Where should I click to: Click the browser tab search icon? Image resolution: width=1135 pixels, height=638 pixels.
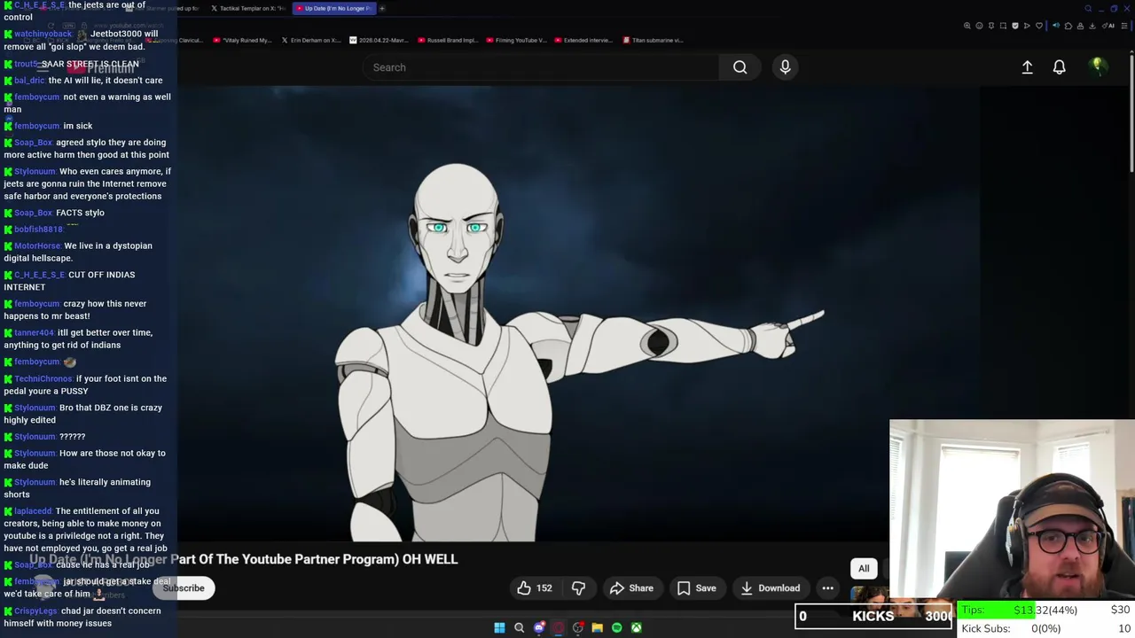1088,8
